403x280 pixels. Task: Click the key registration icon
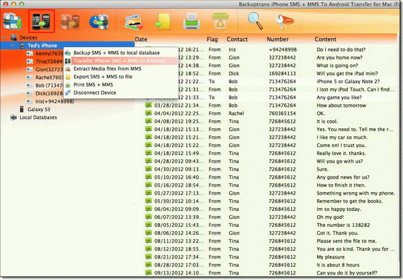pos(283,21)
